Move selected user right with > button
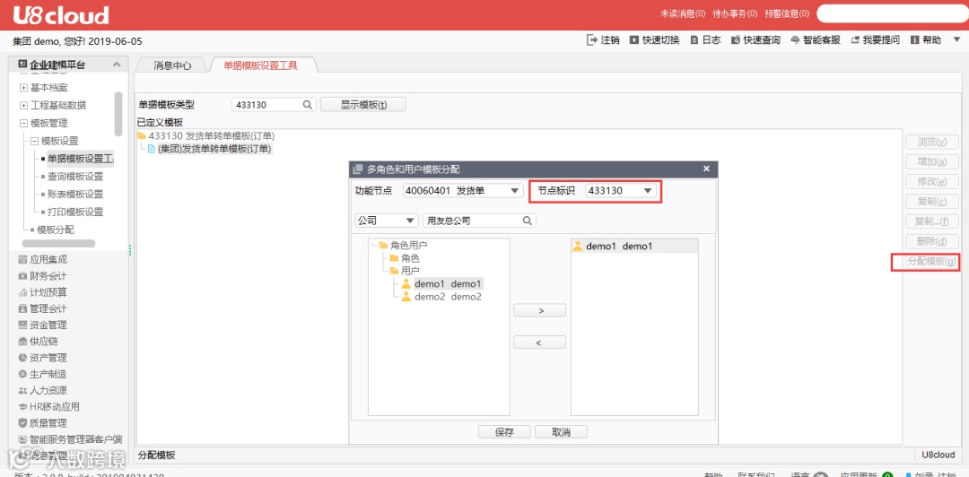The image size is (969, 477). click(x=540, y=311)
